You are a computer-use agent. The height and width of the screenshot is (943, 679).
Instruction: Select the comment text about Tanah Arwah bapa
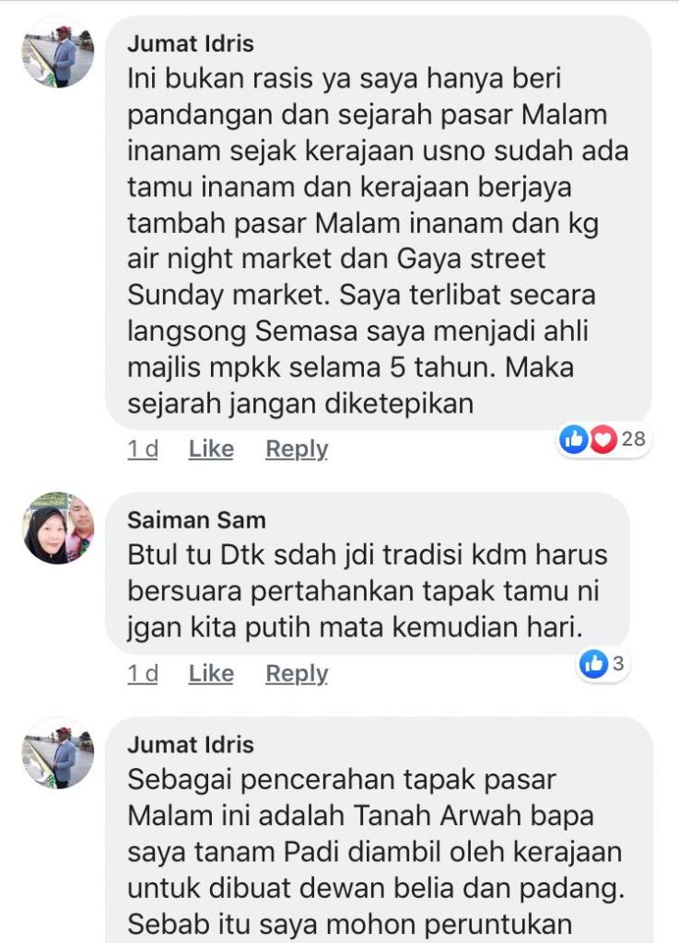376,852
